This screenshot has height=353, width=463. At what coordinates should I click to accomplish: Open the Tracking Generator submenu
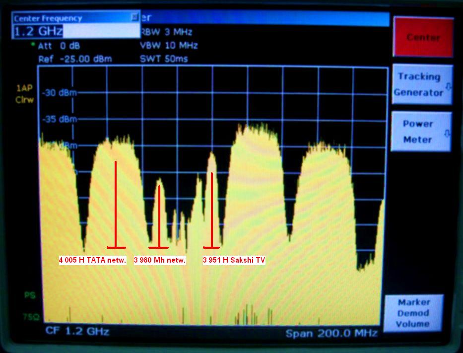(x=422, y=84)
